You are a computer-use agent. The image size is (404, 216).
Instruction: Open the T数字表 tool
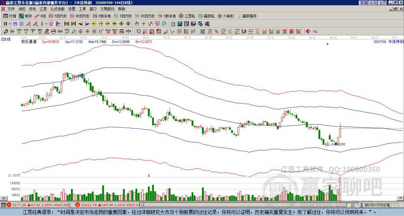tap(167, 16)
